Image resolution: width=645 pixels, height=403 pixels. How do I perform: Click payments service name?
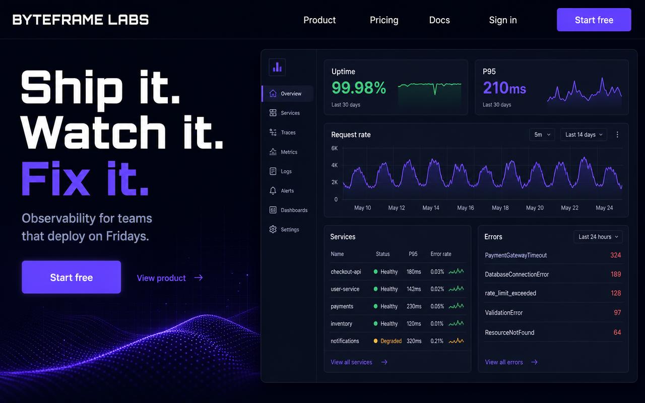click(x=342, y=306)
